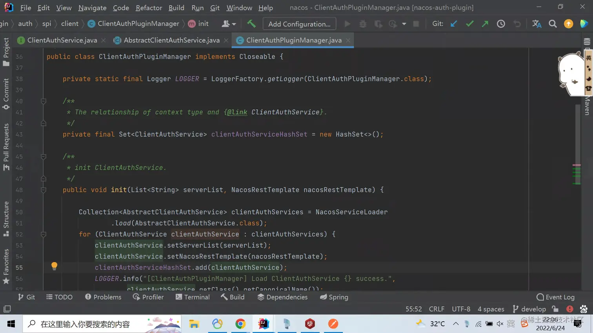Open the Dependencies tool window

coord(282,297)
